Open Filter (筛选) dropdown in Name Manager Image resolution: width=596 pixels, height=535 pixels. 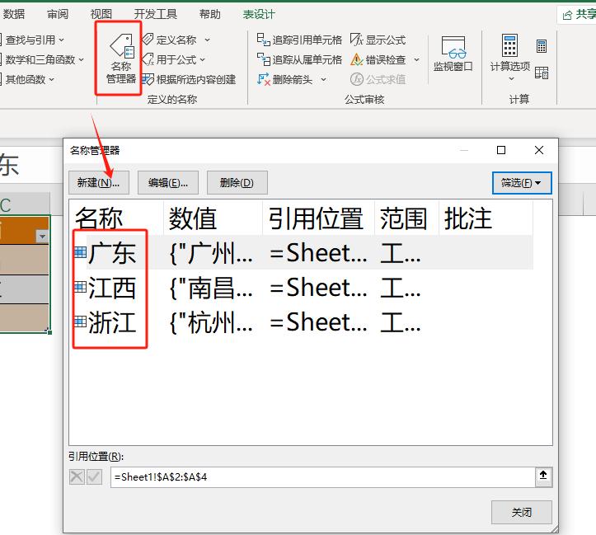[522, 183]
